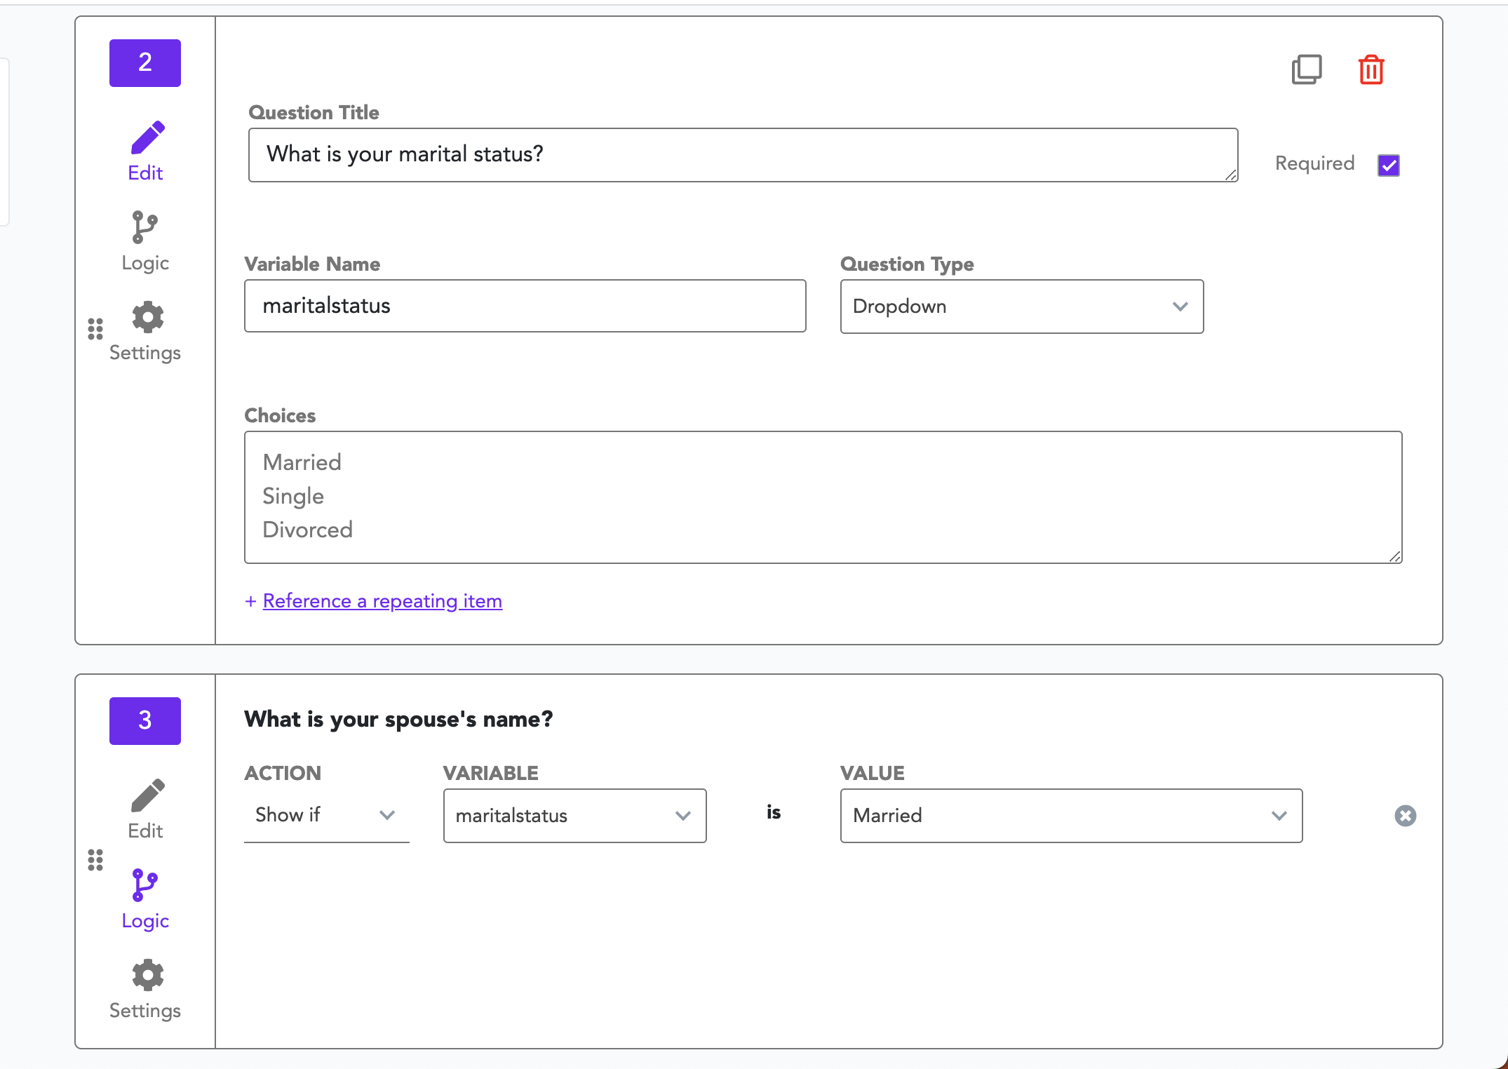Click the Question Title text field
1508x1069 pixels.
[742, 155]
